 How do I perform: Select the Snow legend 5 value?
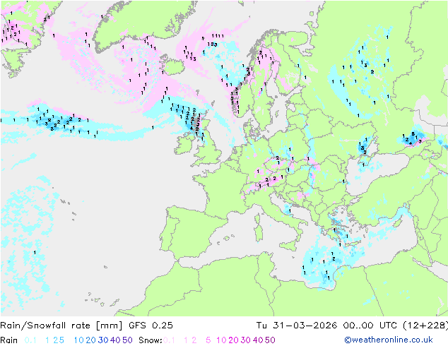(208, 340)
